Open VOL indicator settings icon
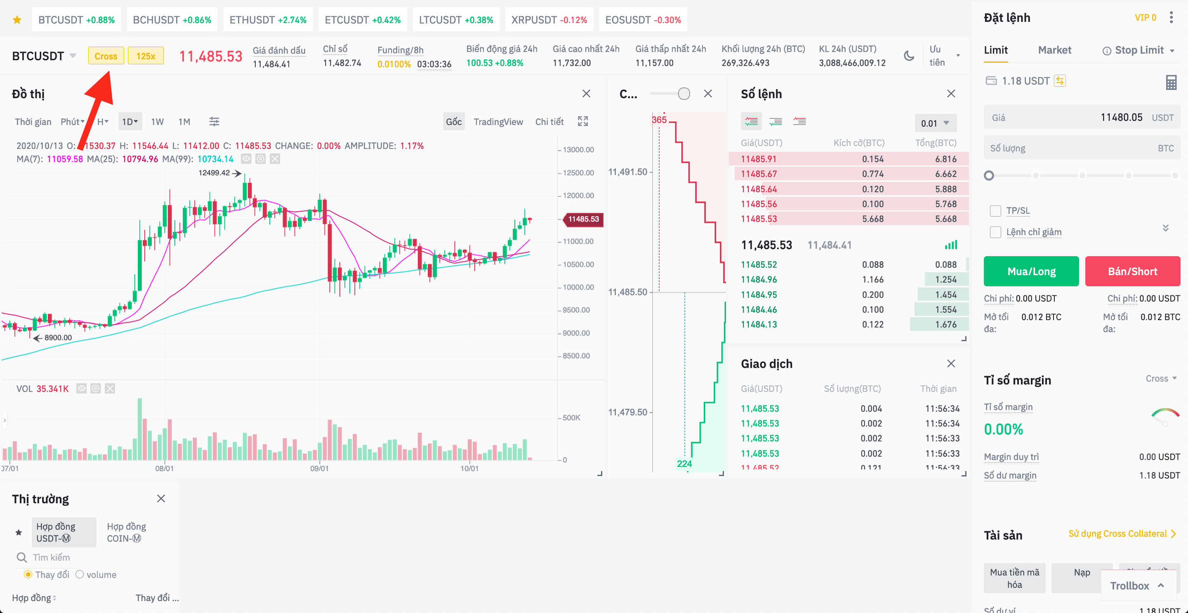The height and width of the screenshot is (613, 1188). [x=95, y=388]
